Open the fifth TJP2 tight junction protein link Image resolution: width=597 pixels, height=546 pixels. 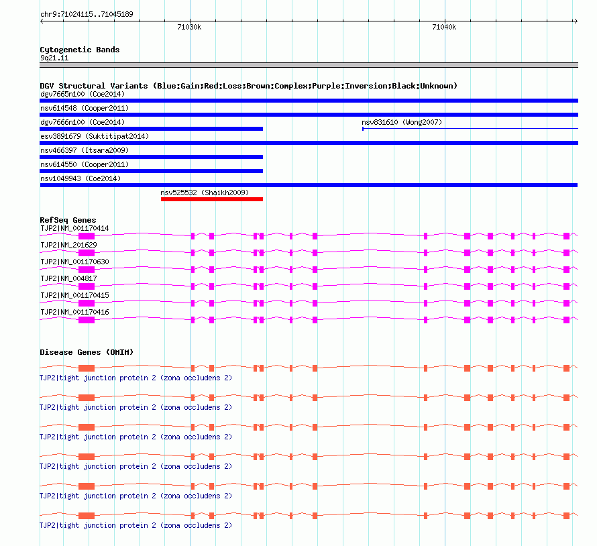135,496
